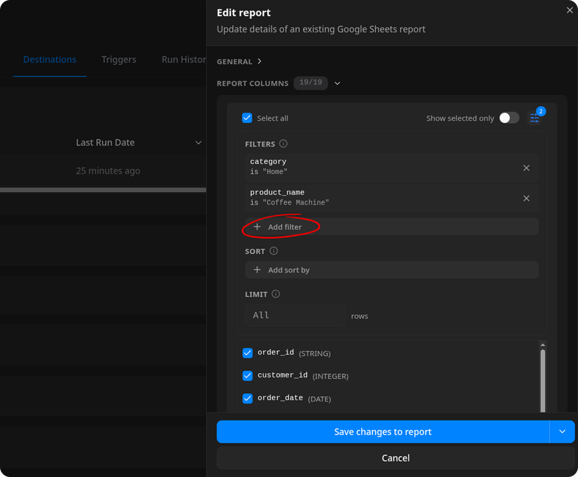Switch to the Triggers tab
The image size is (578, 477).
(119, 60)
